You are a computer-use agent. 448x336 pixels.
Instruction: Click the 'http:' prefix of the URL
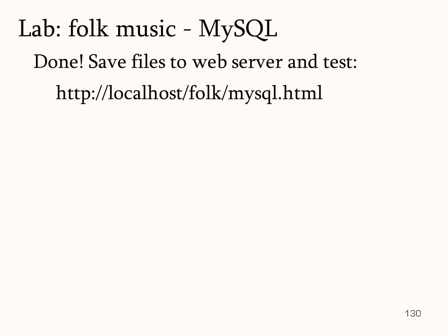[75, 93]
